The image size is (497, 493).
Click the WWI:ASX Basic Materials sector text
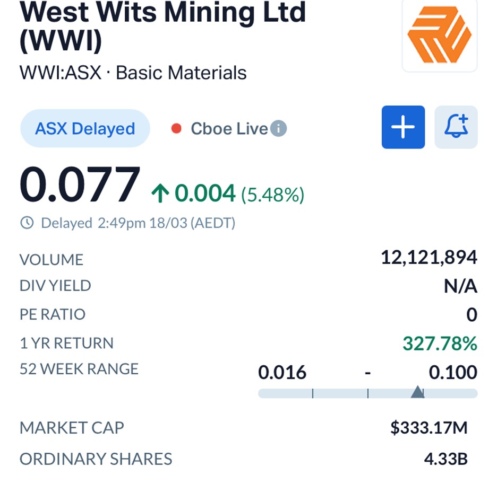coord(133,73)
